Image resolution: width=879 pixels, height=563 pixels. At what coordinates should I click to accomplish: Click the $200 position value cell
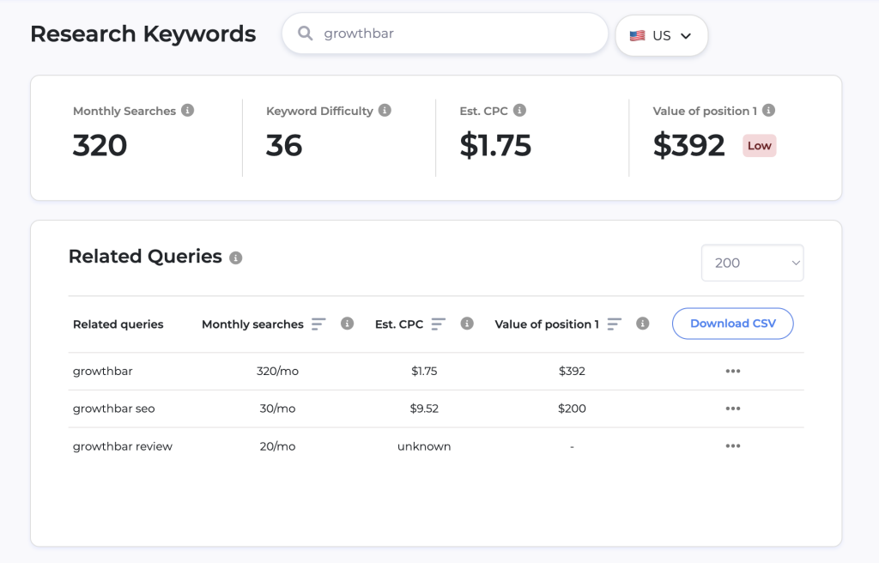pyautogui.click(x=572, y=409)
